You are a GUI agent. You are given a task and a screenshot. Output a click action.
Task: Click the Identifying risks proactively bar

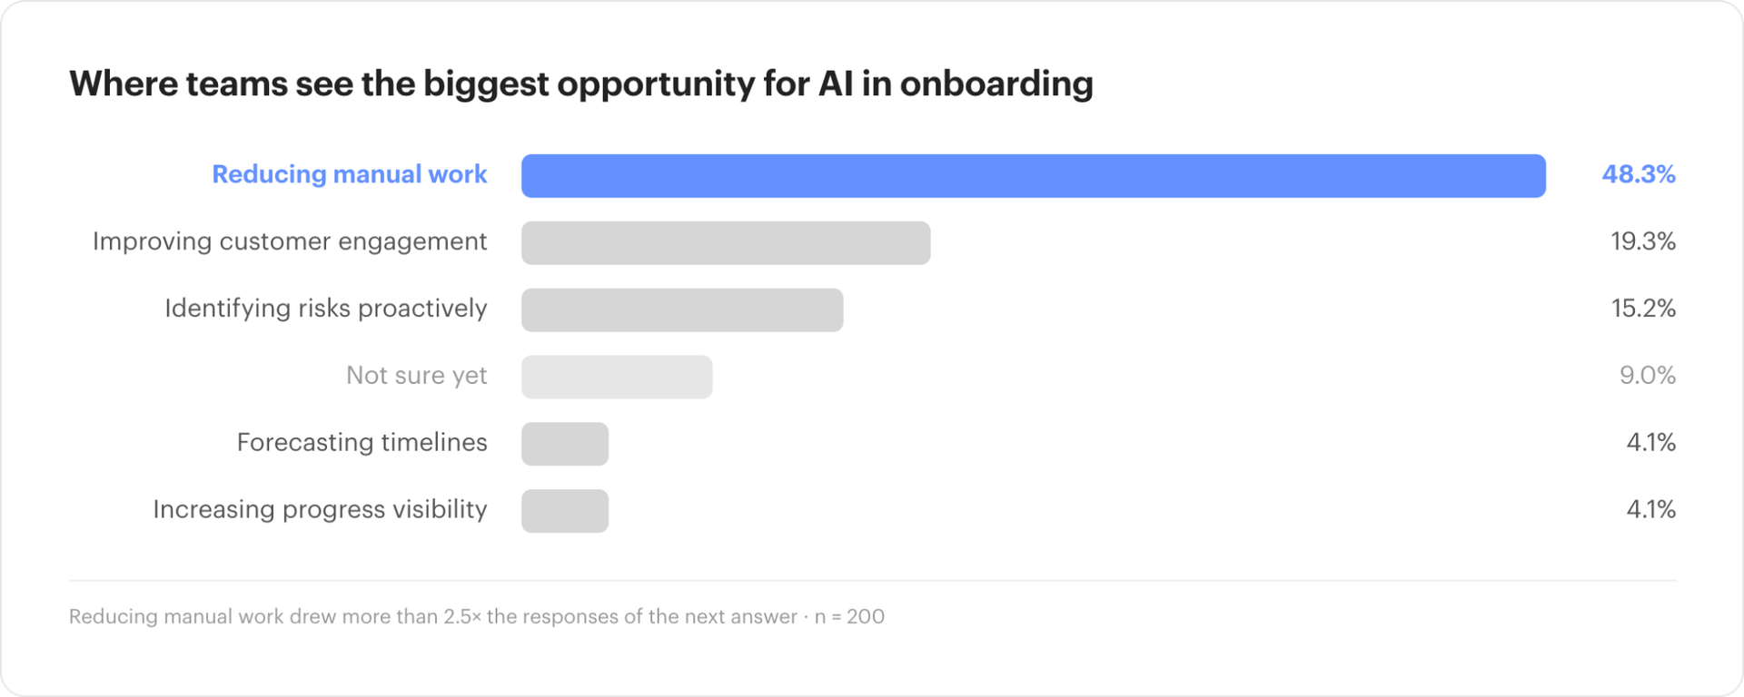[x=682, y=310]
